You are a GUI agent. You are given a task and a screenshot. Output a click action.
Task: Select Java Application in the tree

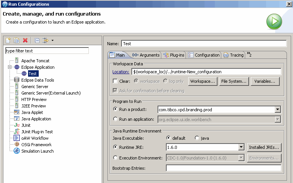(x=36, y=119)
